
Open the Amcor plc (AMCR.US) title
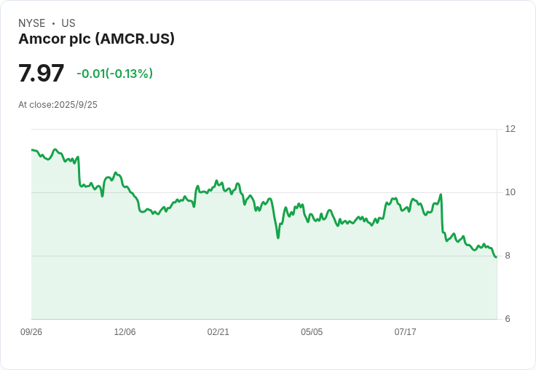point(96,39)
